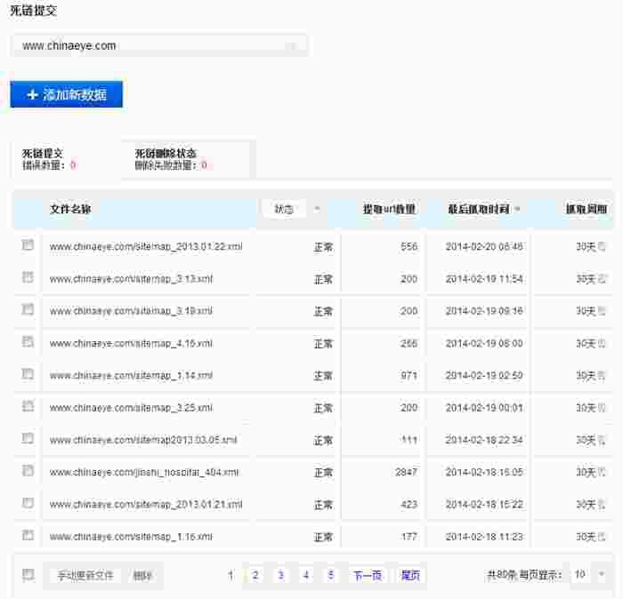This screenshot has width=623, height=599.
Task: Click the 尾页 last page link
Action: pyautogui.click(x=410, y=575)
